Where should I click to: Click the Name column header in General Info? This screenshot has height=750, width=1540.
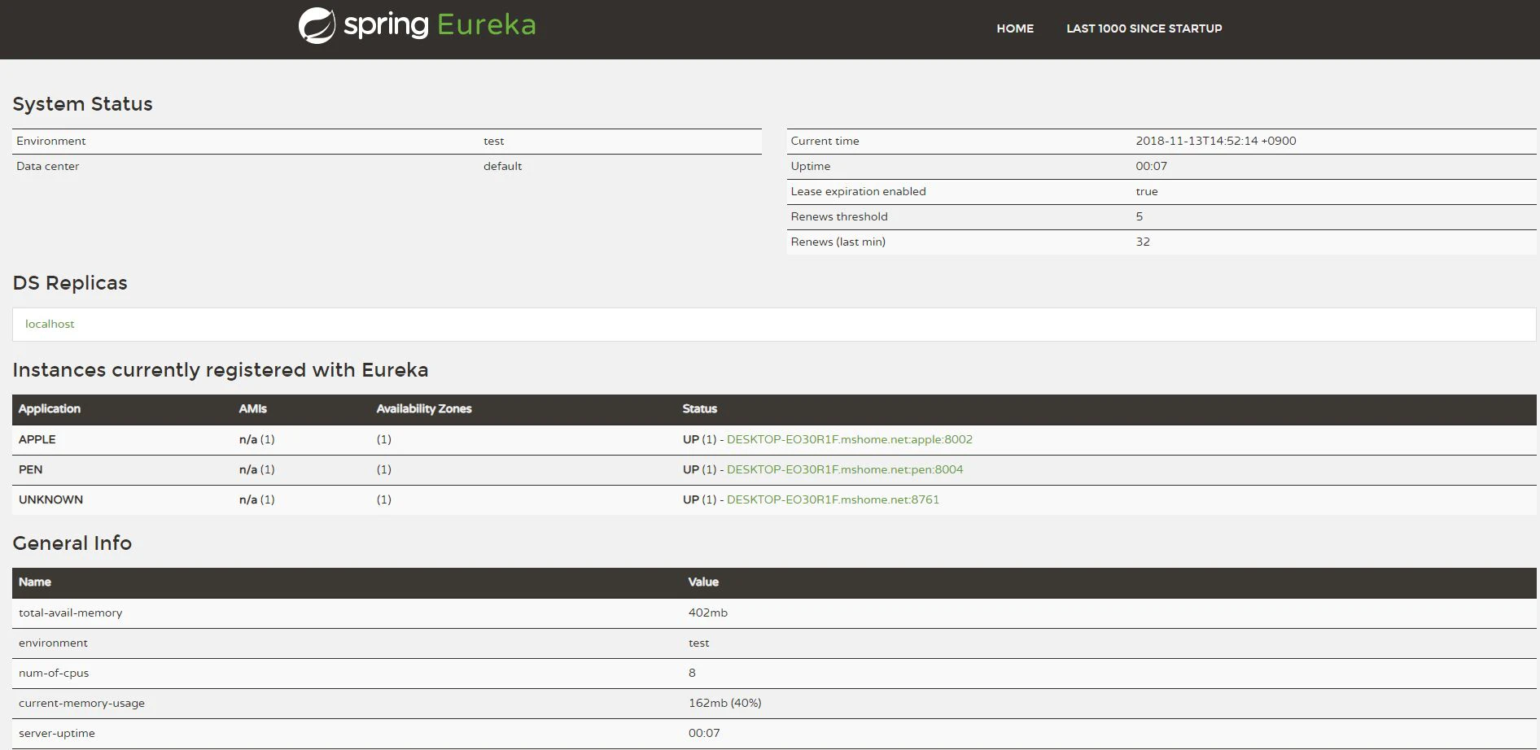pyautogui.click(x=35, y=582)
